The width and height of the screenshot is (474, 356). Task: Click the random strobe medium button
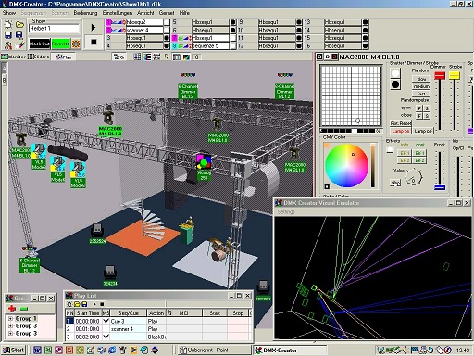click(x=421, y=86)
